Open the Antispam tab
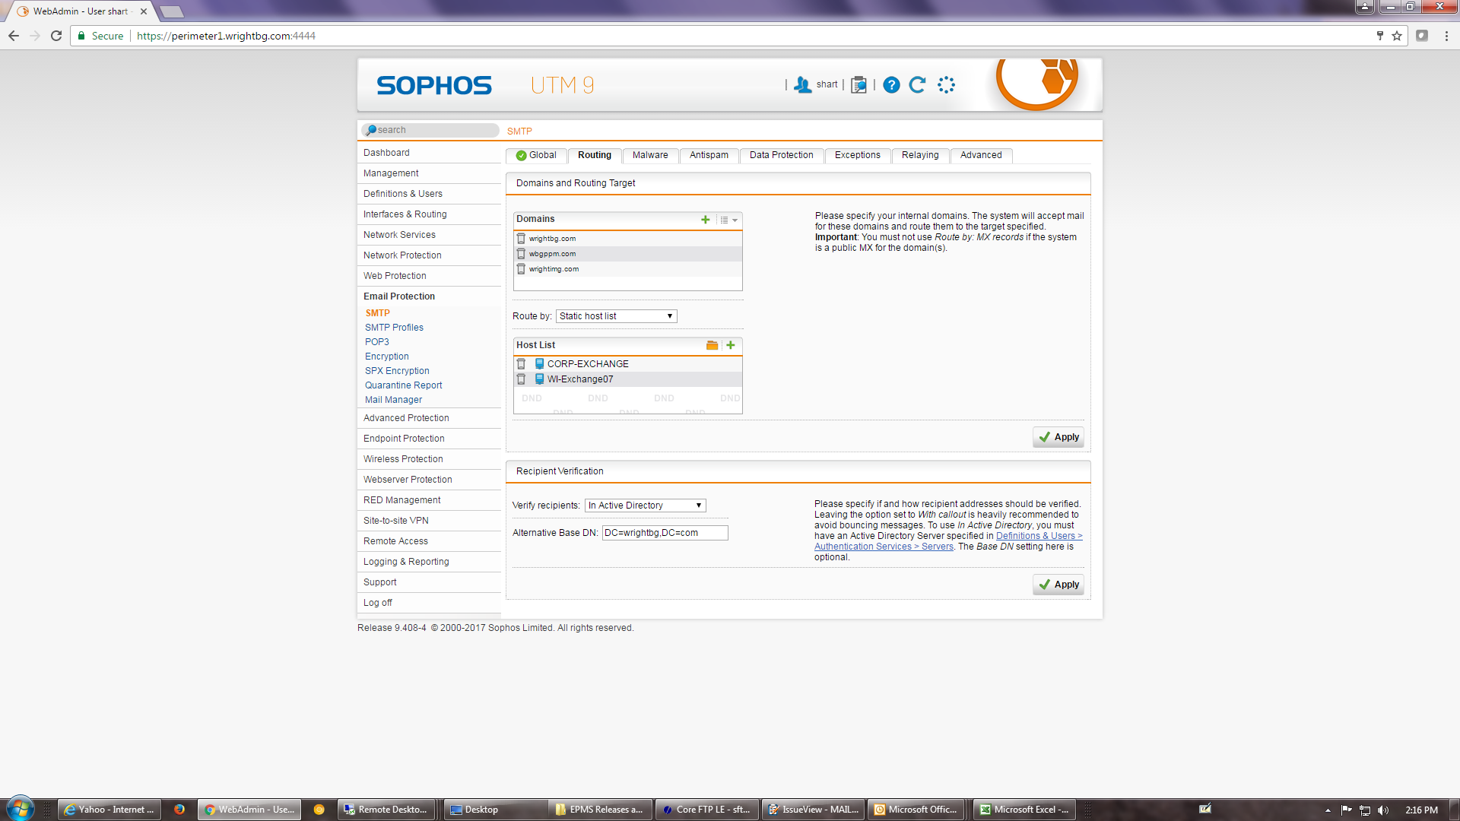The width and height of the screenshot is (1460, 821). [709, 155]
